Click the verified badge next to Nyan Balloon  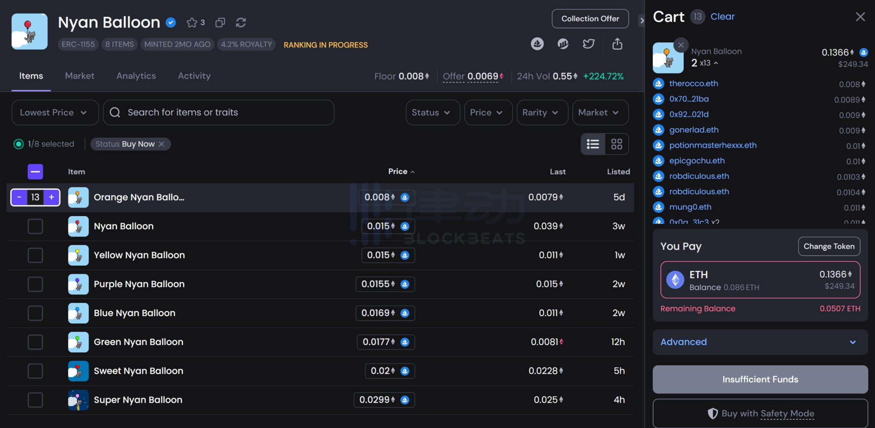170,23
